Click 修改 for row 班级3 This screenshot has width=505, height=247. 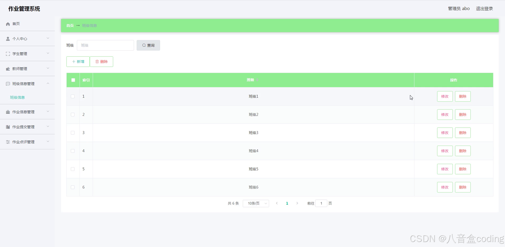[x=445, y=133]
